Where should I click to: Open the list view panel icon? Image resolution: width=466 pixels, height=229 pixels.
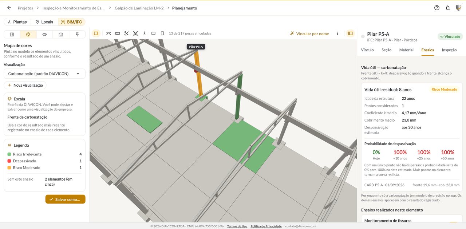coord(12,34)
